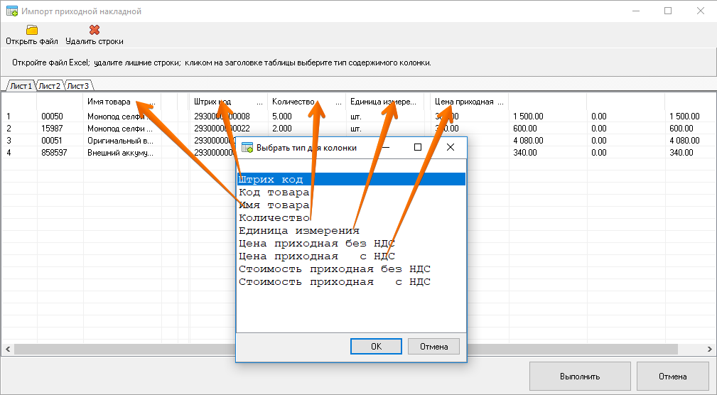Click the Открыть файл folder icon
Screen dimensions: 717x395
(31, 30)
